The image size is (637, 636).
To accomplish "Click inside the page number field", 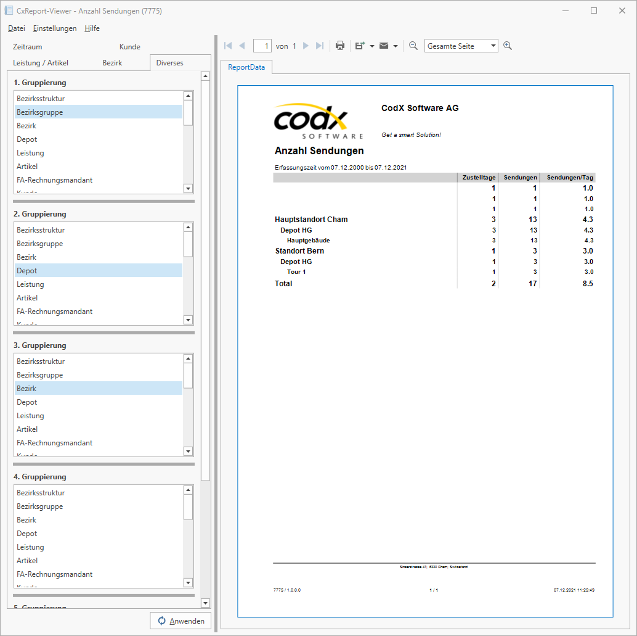I will (262, 45).
